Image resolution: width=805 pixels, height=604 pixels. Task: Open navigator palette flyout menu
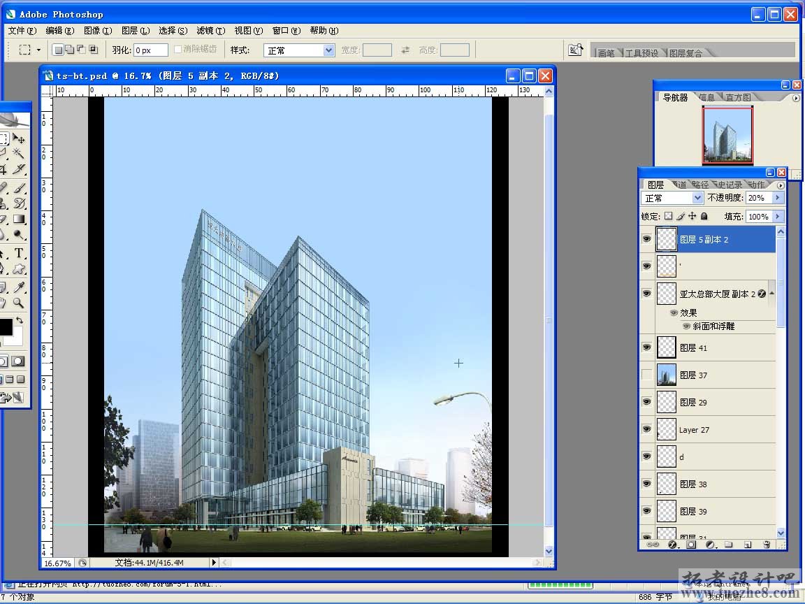click(x=796, y=98)
